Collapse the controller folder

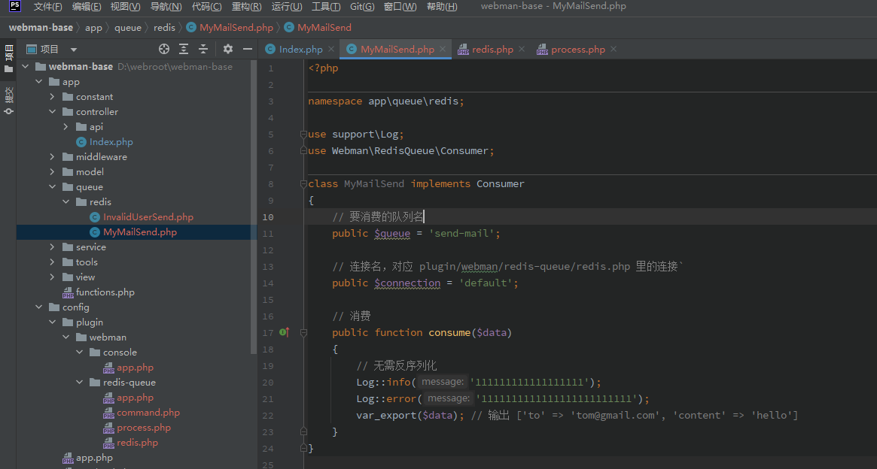click(53, 112)
